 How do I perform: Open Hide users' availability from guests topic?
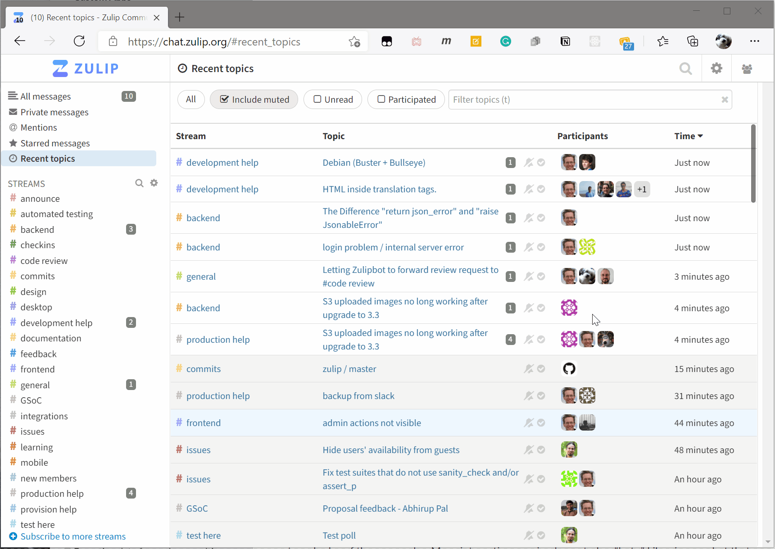tap(391, 450)
